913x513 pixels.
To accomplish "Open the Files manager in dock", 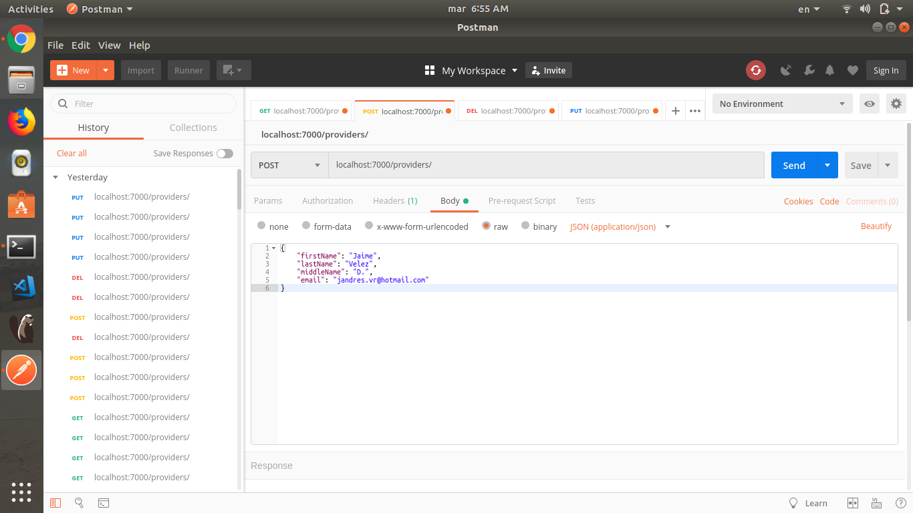I will [x=21, y=80].
